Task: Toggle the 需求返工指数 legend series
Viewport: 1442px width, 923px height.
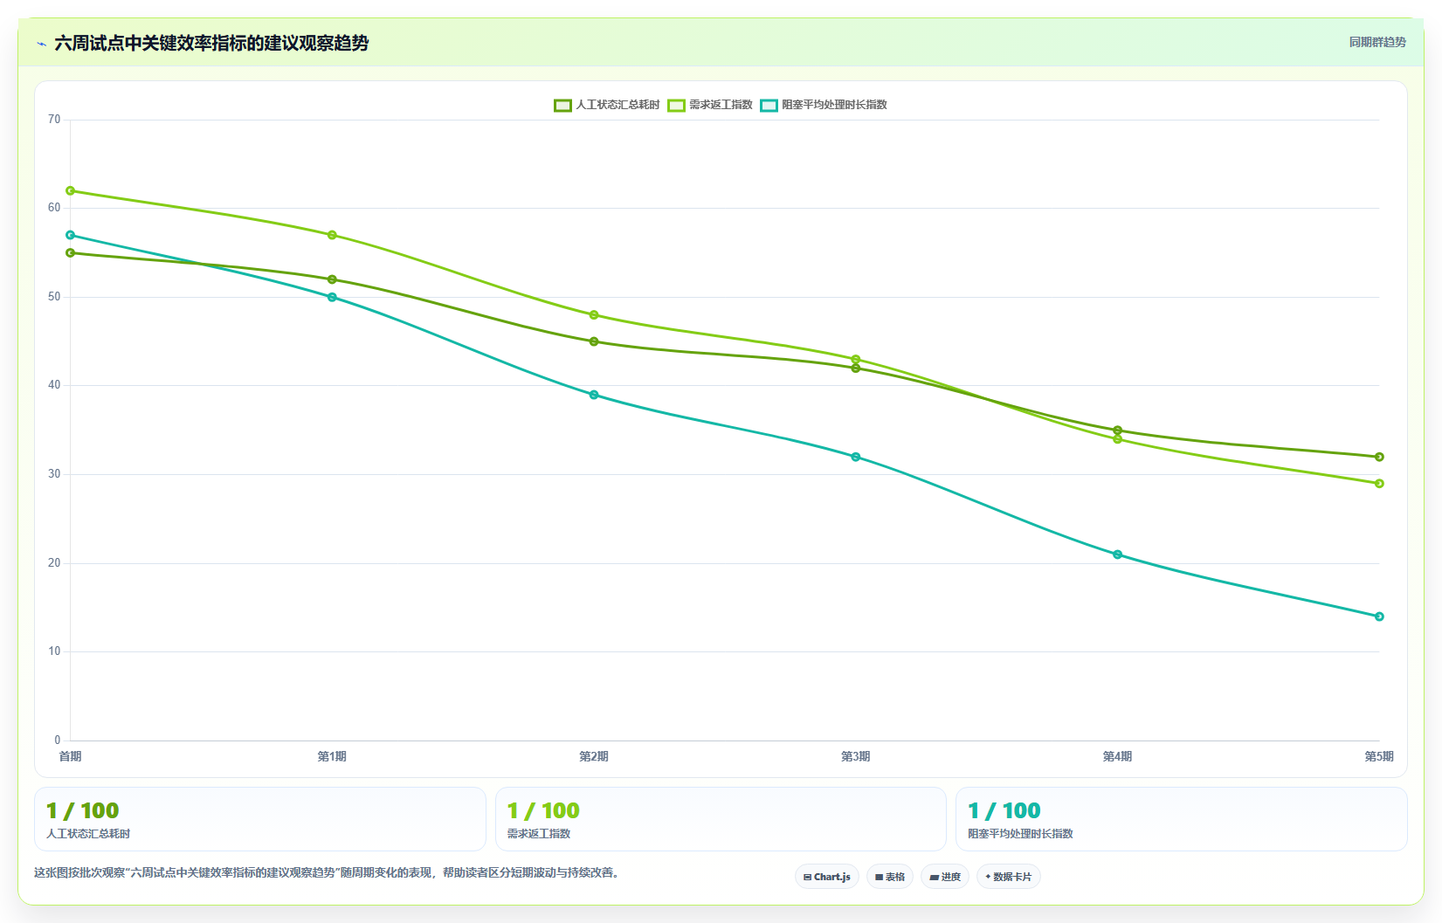Action: click(x=710, y=105)
